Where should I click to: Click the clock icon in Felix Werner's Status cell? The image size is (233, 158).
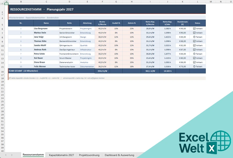point(194,67)
